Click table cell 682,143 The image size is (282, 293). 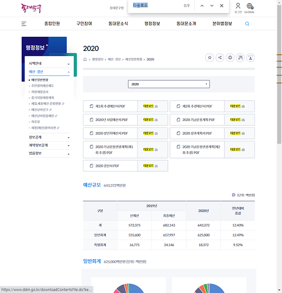coord(169,225)
